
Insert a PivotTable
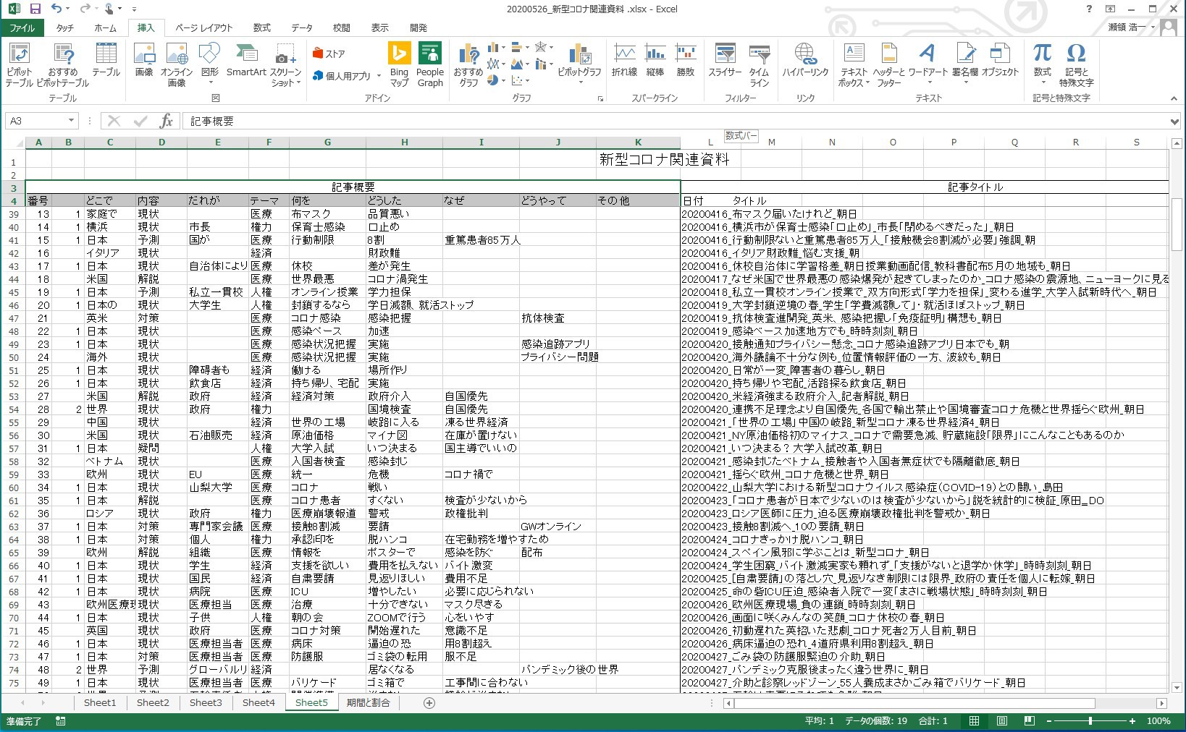tap(19, 65)
